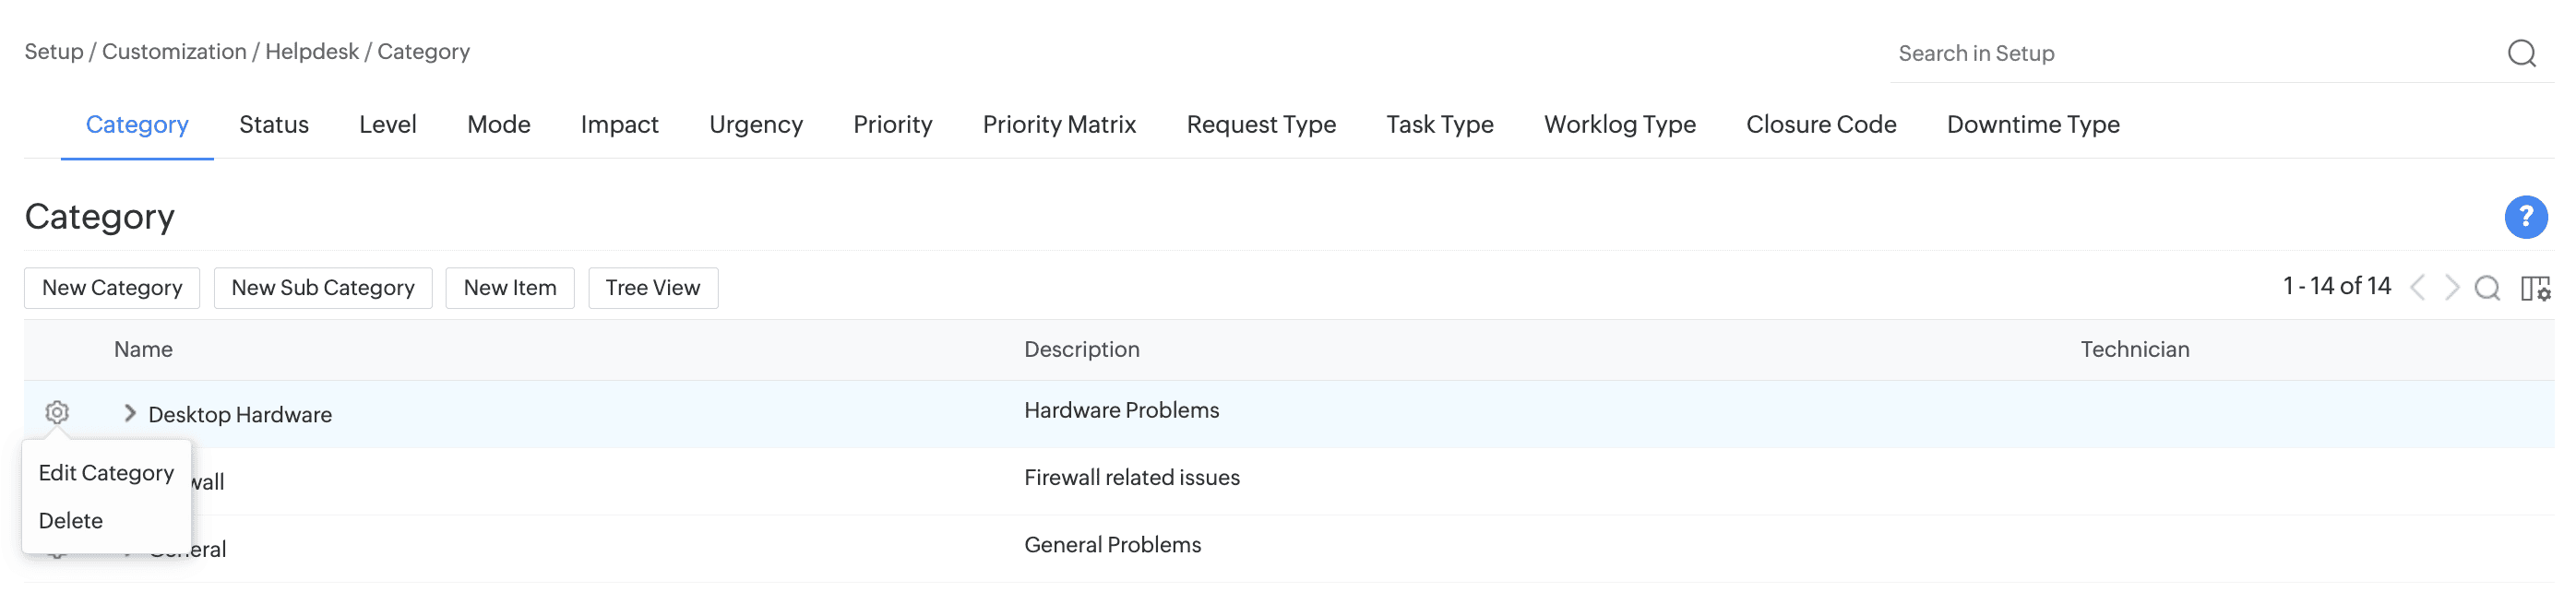Go to previous page arrow
This screenshot has height=592, width=2576.
point(2418,288)
